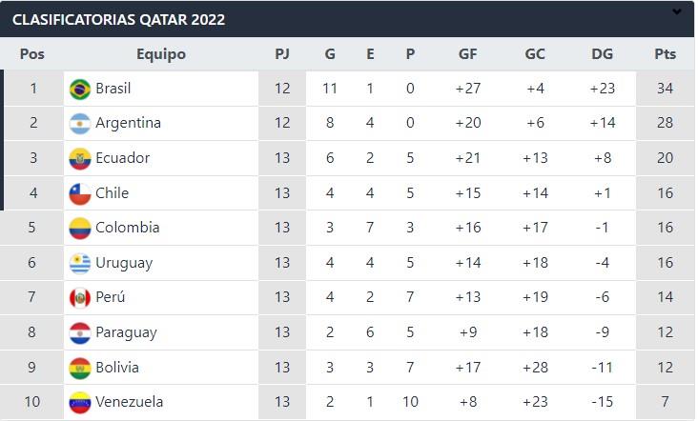Viewport: 698px width, 421px height.
Task: Click the Paraguay flag icon
Action: pos(80,333)
